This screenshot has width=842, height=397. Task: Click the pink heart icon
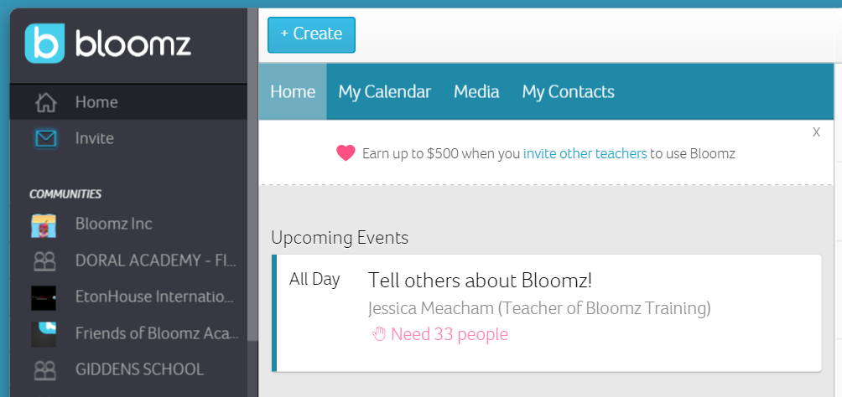click(x=346, y=153)
